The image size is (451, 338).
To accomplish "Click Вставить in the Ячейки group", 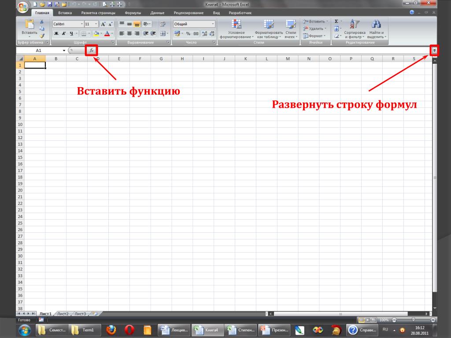I will click(x=315, y=22).
